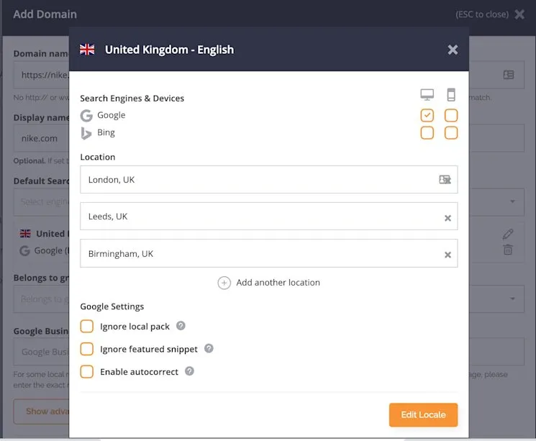Click the Search Engines & Devices heading
Viewport: 536px width, 441px height.
[132, 99]
